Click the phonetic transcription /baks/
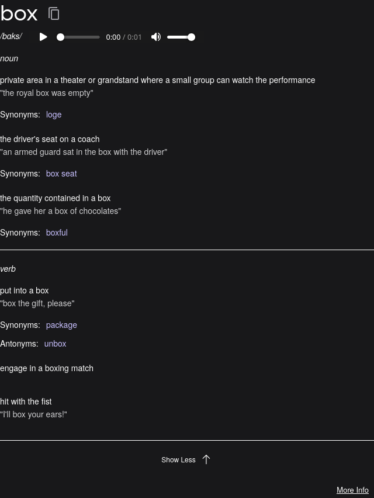This screenshot has width=374, height=498. tap(11, 36)
